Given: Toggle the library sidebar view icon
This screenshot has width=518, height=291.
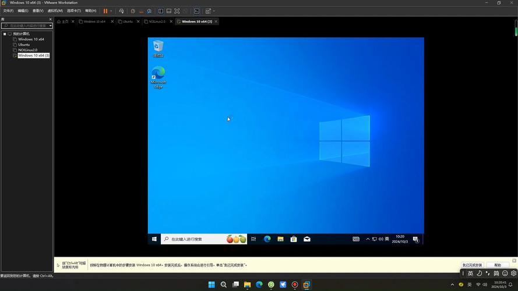Looking at the screenshot, I should tap(161, 11).
